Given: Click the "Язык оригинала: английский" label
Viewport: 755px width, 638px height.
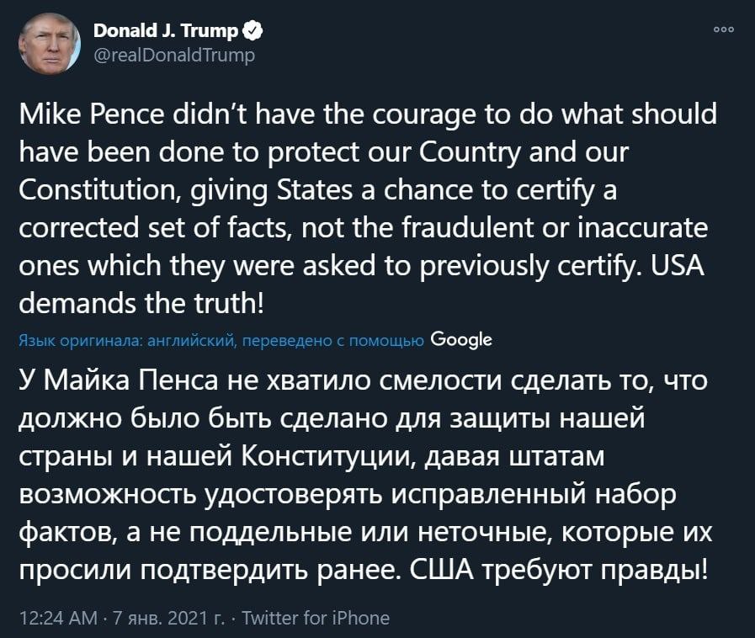Looking at the screenshot, I should pos(127,341).
